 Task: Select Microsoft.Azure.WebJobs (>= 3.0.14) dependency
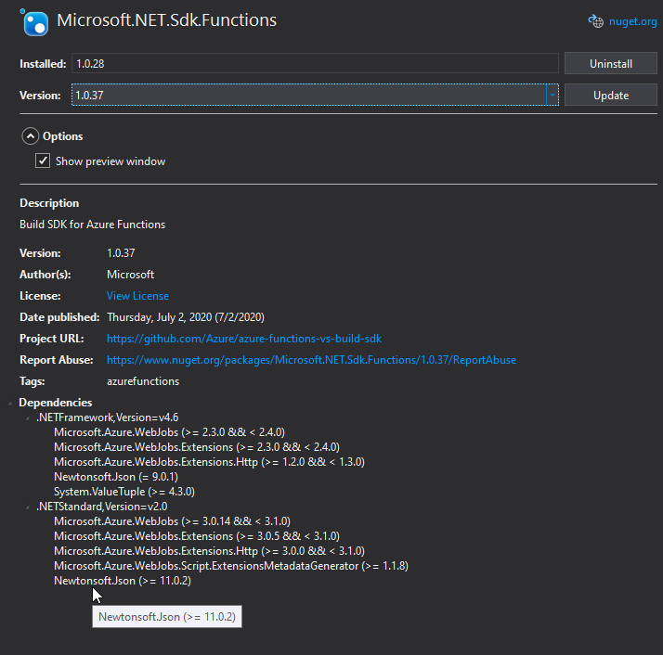(x=172, y=521)
